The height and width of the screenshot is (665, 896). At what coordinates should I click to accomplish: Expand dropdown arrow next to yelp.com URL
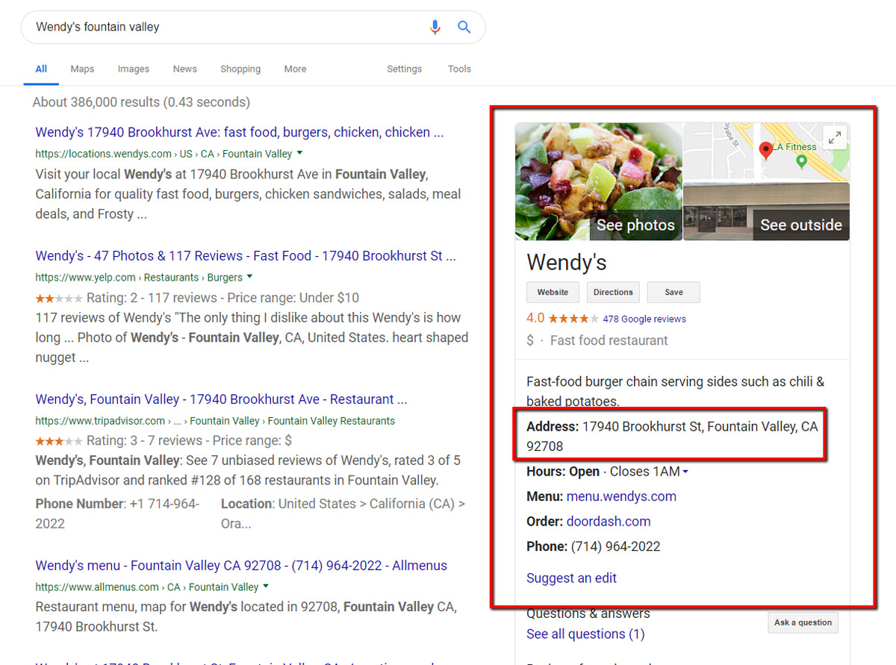(x=249, y=277)
